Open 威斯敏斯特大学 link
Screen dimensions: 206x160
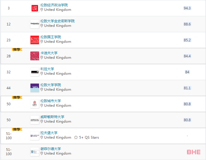click(52, 117)
